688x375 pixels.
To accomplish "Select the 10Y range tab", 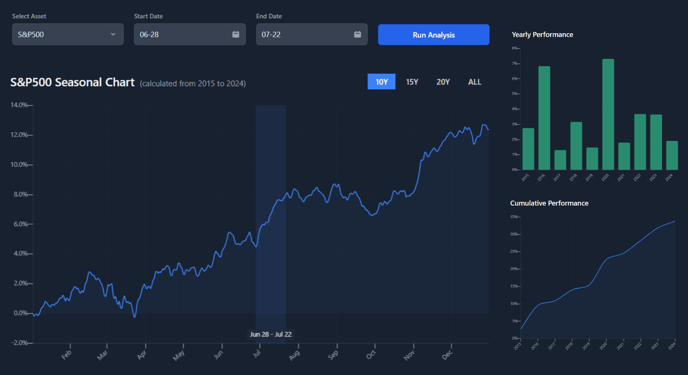I will pos(381,82).
